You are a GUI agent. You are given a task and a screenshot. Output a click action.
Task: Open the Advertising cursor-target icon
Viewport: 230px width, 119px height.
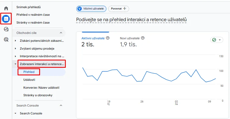click(6, 40)
